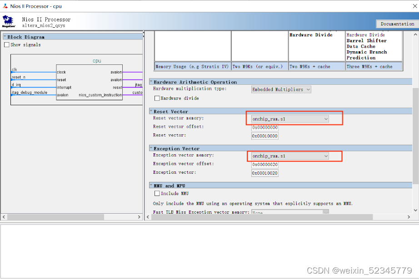Click settings panel left scroll arrow
This screenshot has height=279, width=419.
(148, 217)
